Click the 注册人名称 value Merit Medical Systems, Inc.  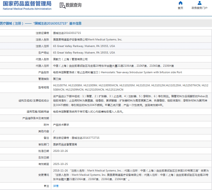click(x=88, y=40)
